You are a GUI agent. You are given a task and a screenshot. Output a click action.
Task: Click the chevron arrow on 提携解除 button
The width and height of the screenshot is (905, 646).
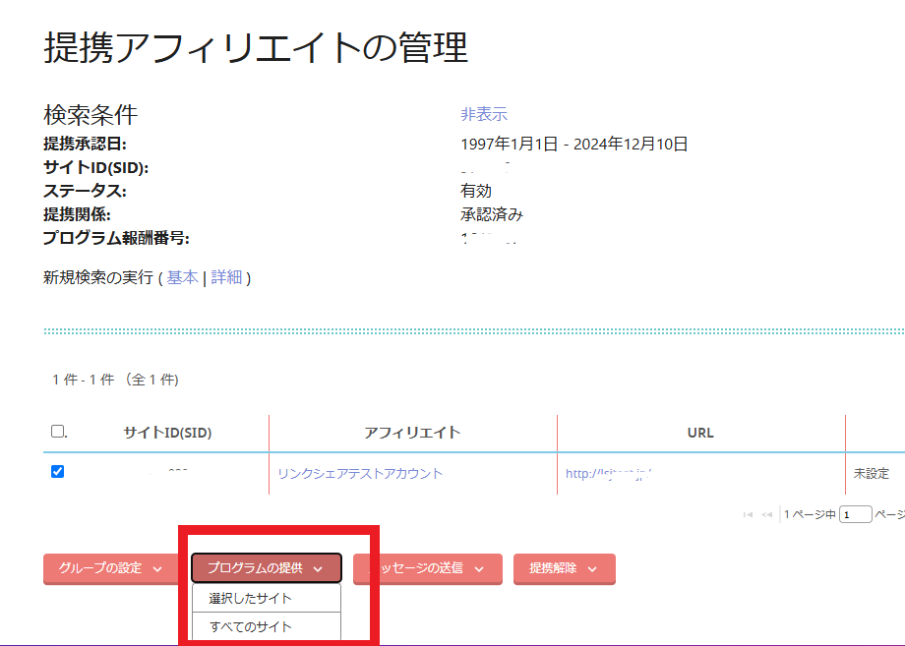pyautogui.click(x=593, y=568)
